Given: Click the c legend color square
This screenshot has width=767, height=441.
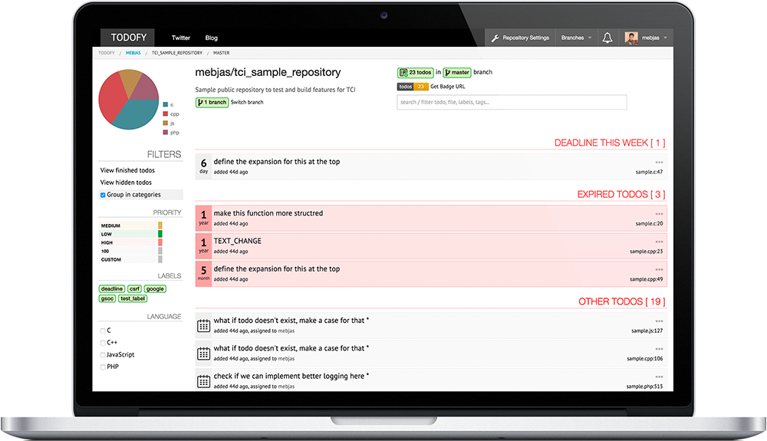Looking at the screenshot, I should [166, 104].
